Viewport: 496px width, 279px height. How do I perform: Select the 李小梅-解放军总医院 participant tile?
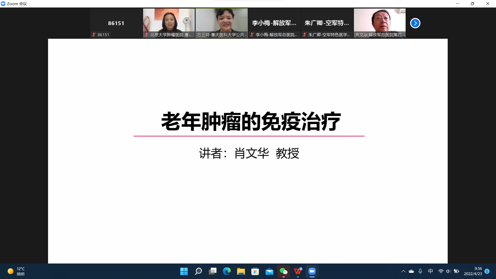[x=274, y=23]
